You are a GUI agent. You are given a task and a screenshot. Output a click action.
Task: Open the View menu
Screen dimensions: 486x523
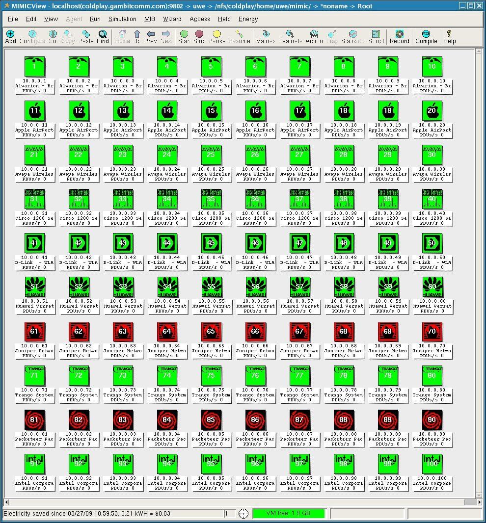click(x=51, y=19)
